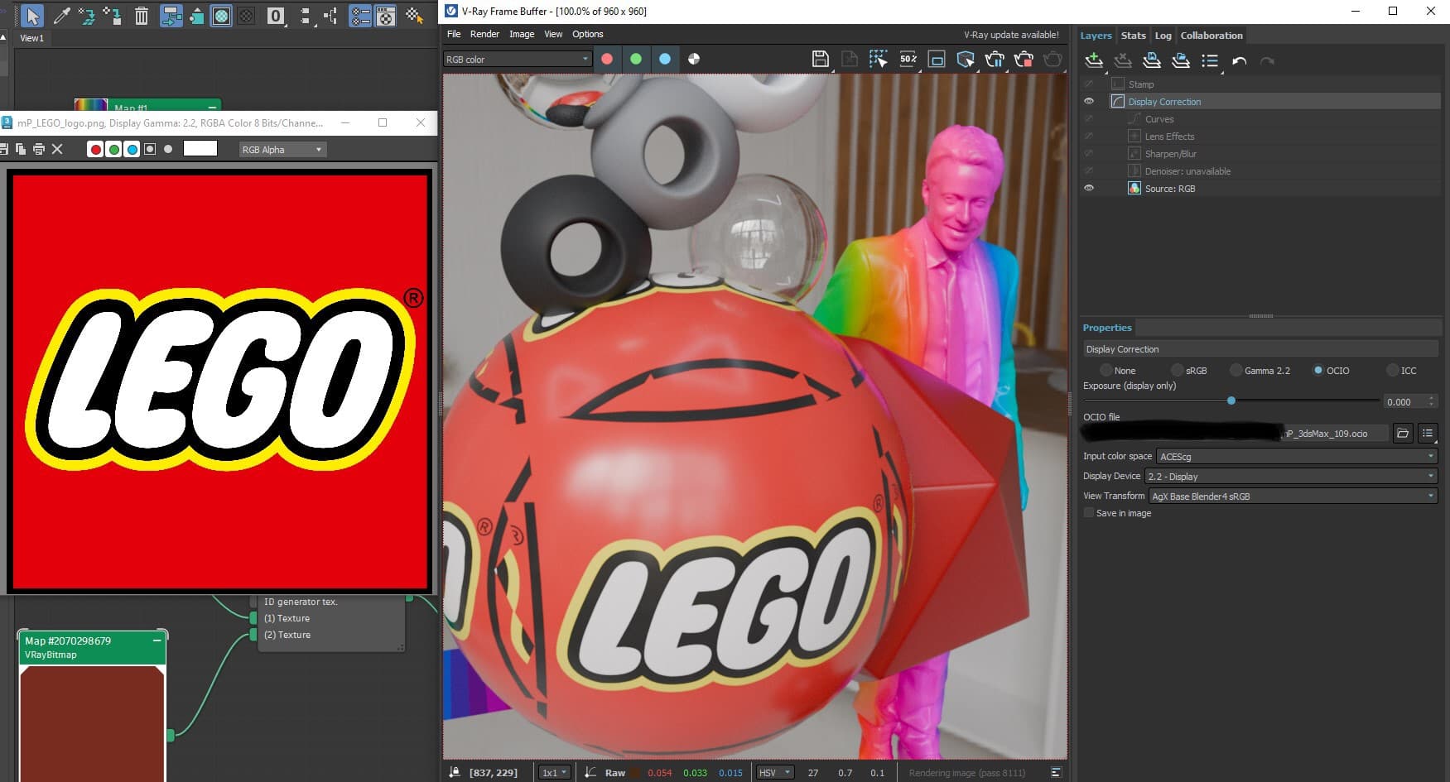Click the Exposure slider handle
This screenshot has height=782, width=1450.
point(1231,401)
